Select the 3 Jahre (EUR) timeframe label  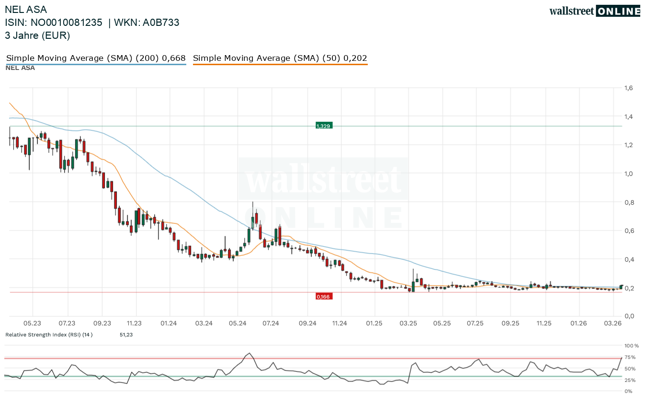pos(37,35)
